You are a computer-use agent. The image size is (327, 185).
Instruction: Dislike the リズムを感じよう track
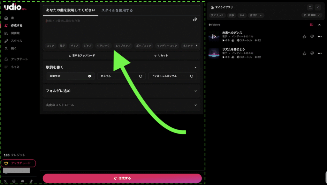pyautogui.click(x=312, y=53)
